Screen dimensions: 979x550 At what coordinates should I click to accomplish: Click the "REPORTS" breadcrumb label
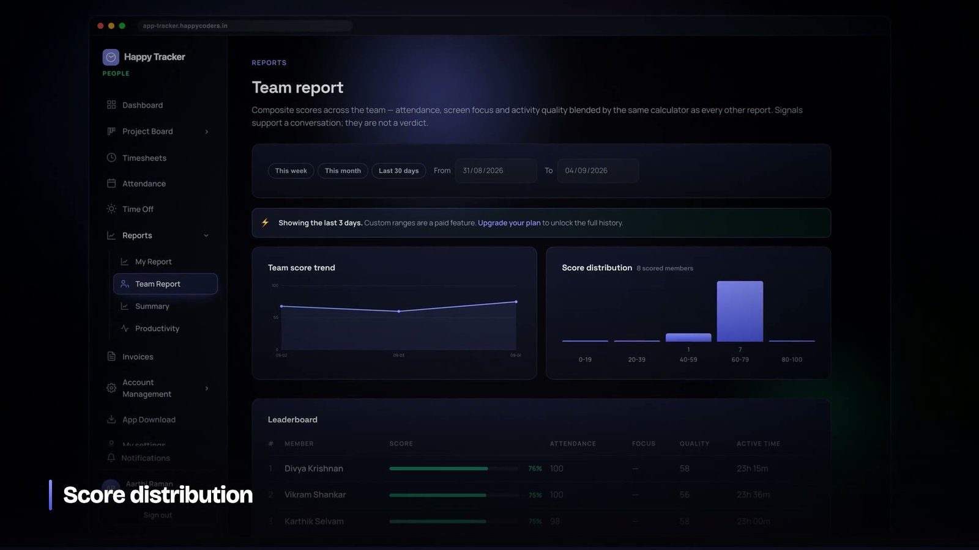tap(269, 63)
